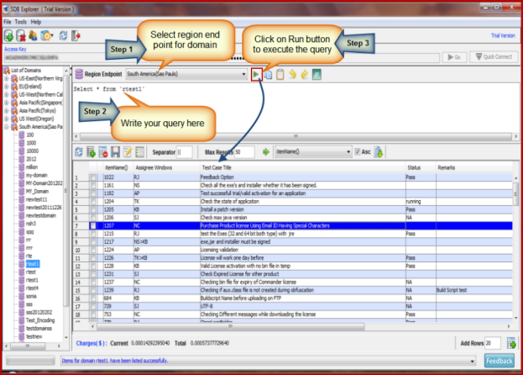Click the Max Results input field
Image resolution: width=523 pixels, height=375 pixels.
coord(244,152)
